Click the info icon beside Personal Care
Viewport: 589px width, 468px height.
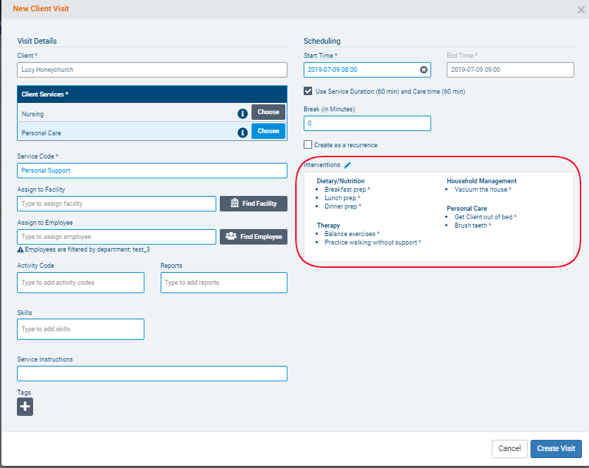[242, 132]
